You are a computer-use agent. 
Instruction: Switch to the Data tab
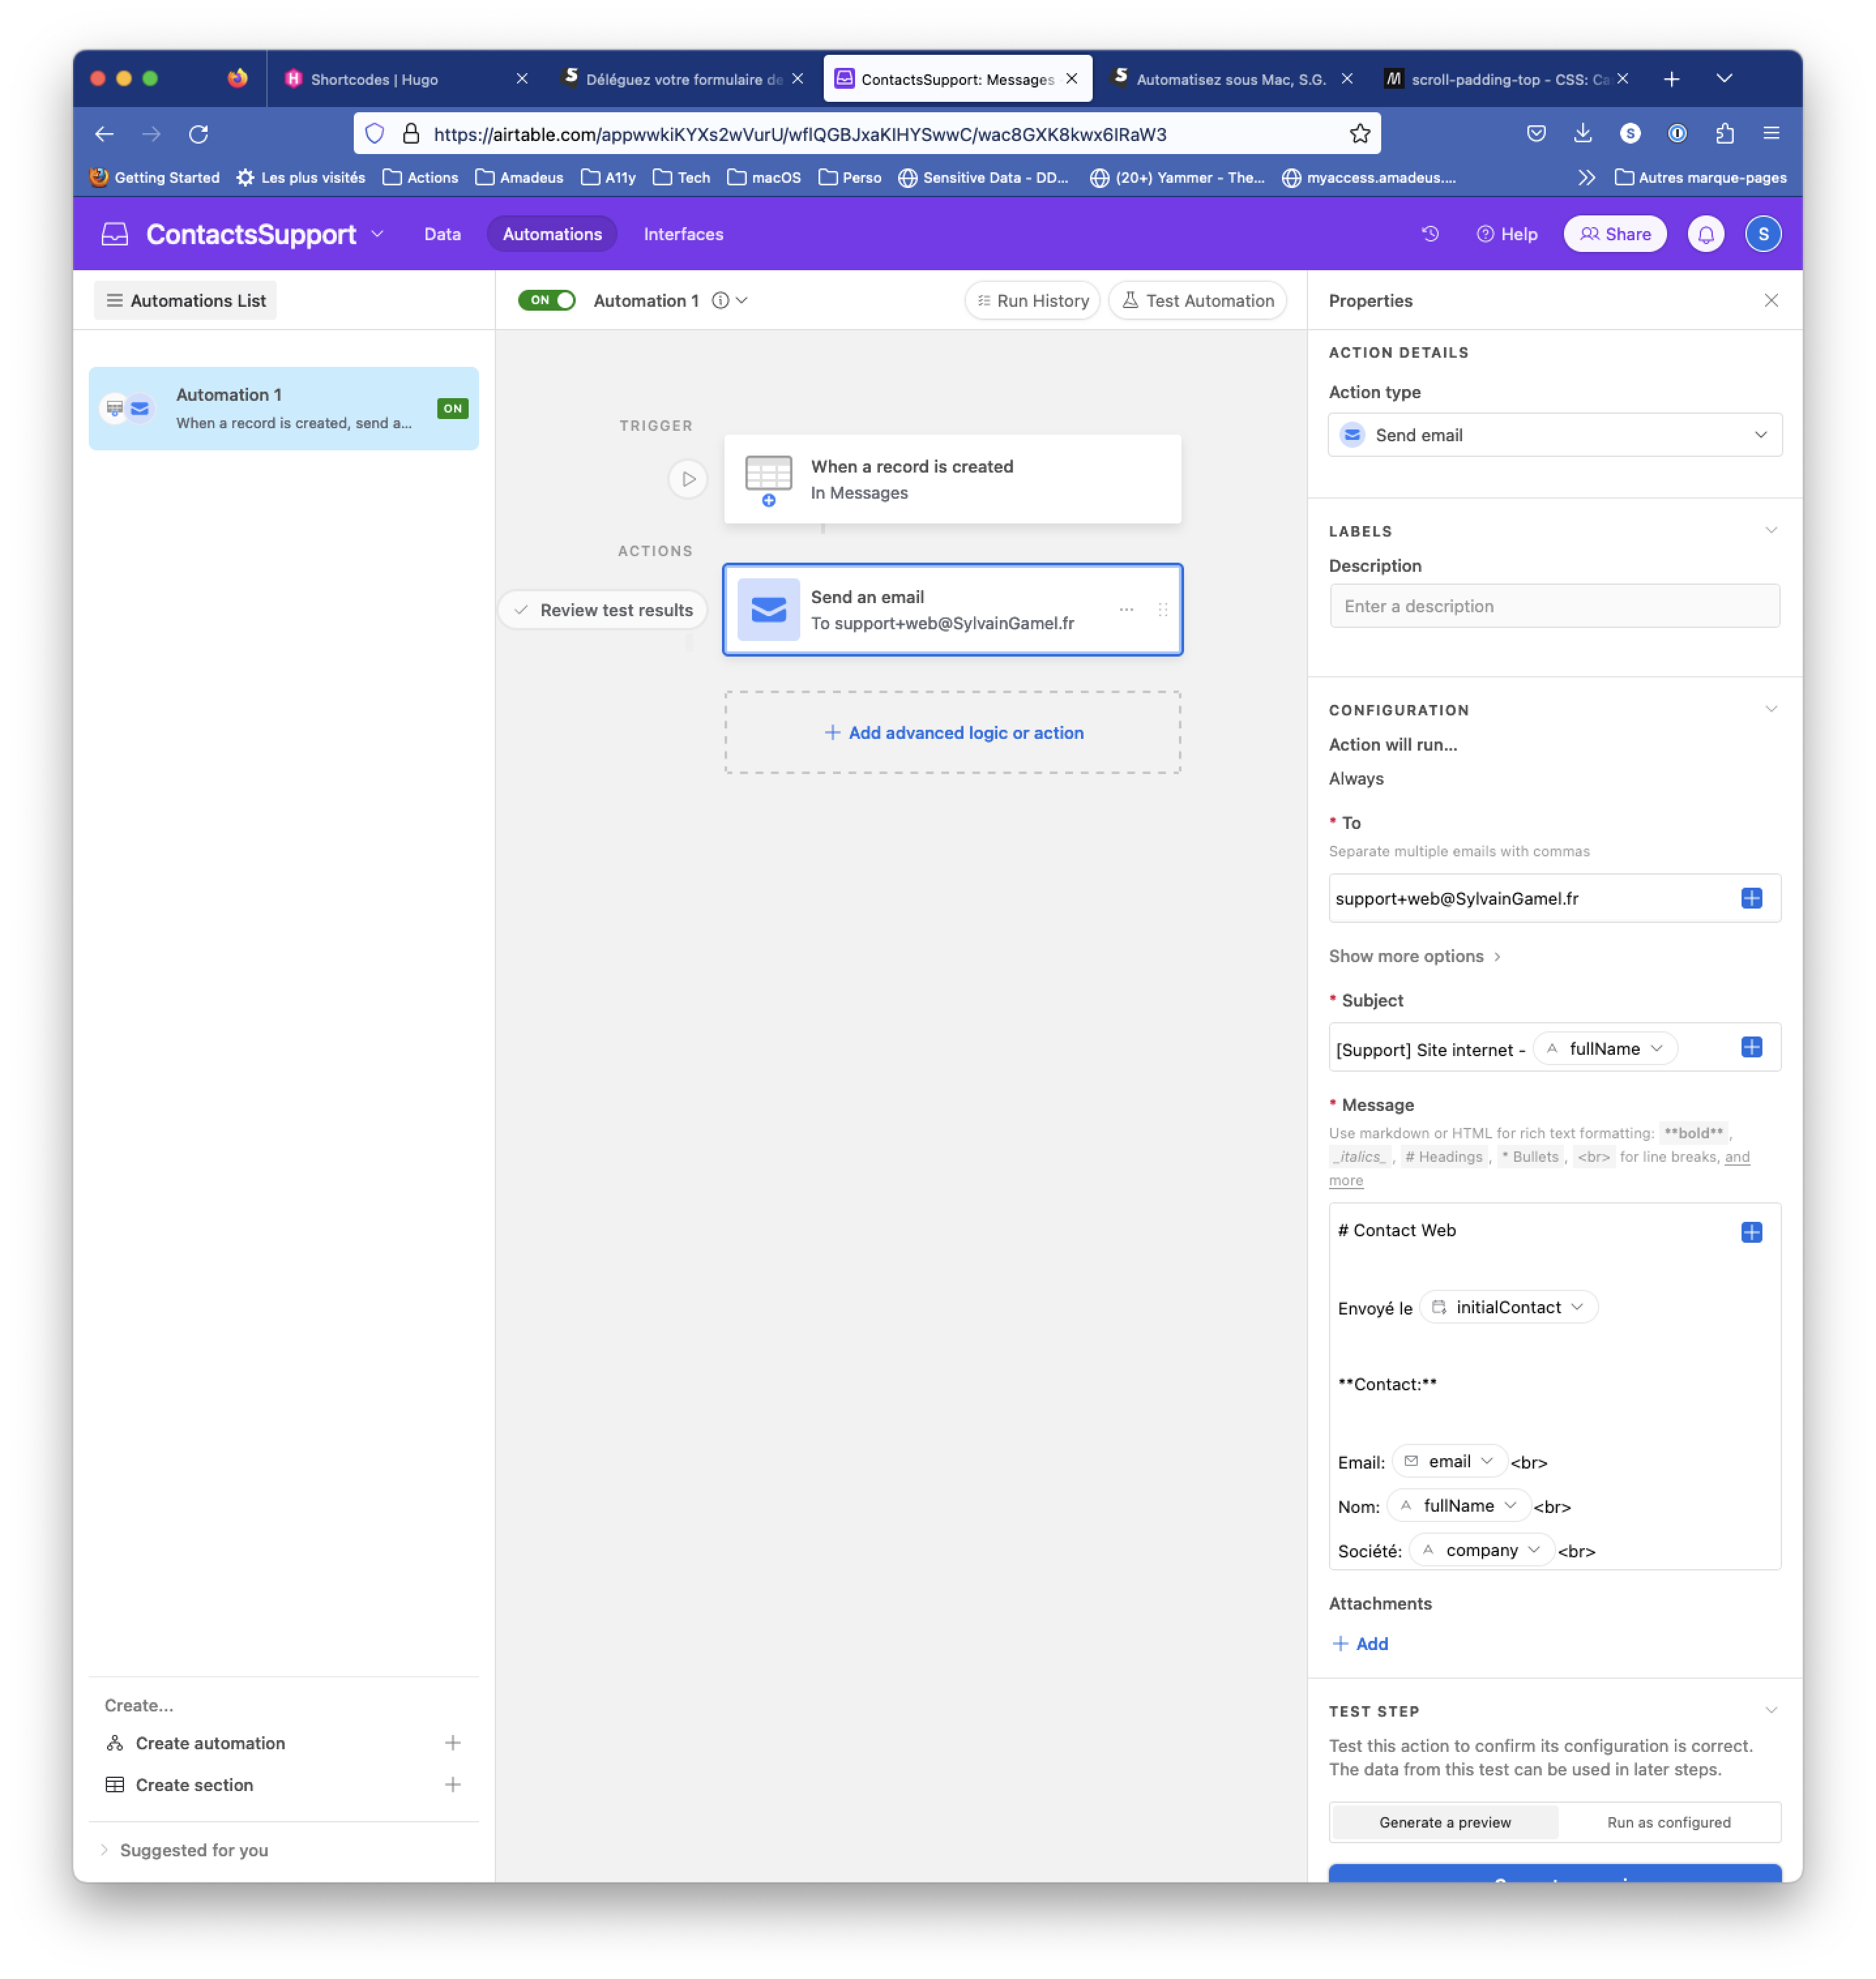coord(442,233)
